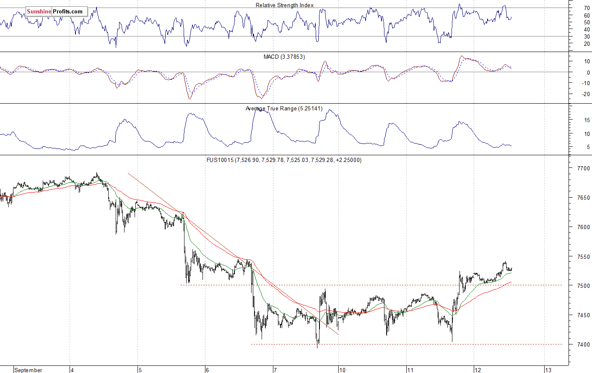The width and height of the screenshot is (592, 373).
Task: Click the 7450 price axis value
Action: tap(584, 315)
